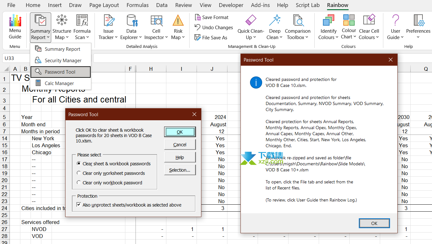Select Clear sheet & workbook passwords option

[79, 164]
